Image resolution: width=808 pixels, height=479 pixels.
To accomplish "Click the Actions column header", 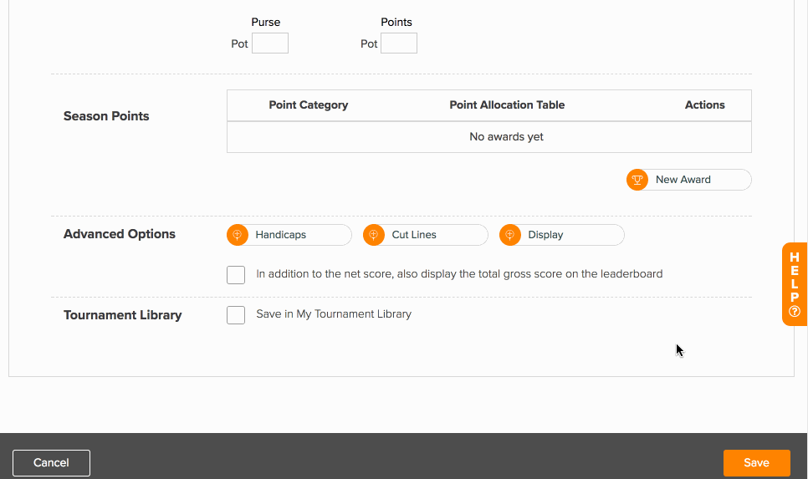I will click(x=704, y=105).
